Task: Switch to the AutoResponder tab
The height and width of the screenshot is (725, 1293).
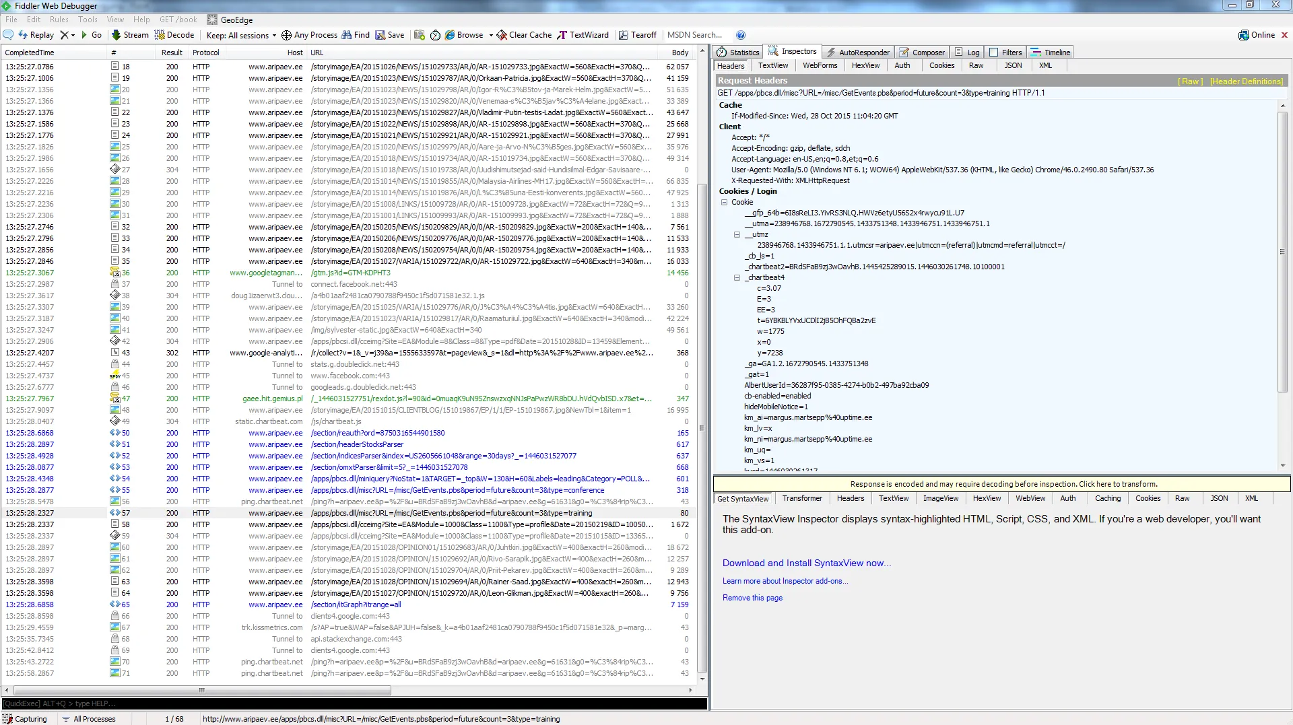Action: point(859,52)
